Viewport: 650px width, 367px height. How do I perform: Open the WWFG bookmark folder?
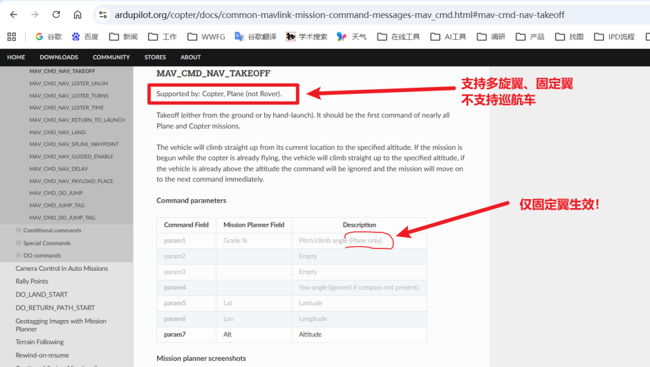tap(206, 37)
